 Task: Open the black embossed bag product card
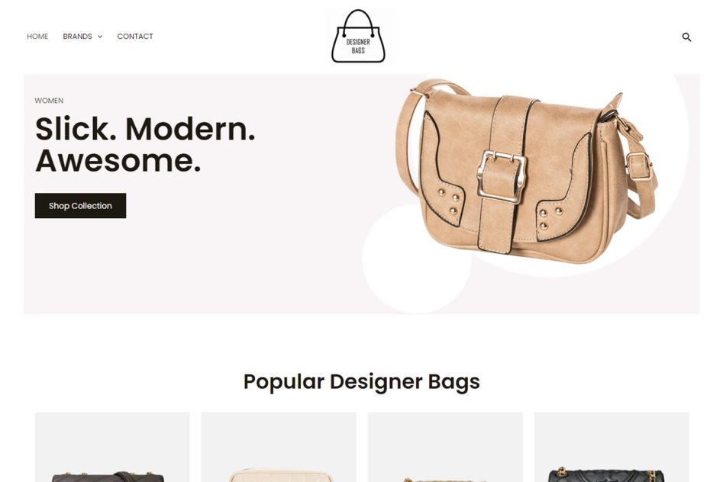pos(612,447)
